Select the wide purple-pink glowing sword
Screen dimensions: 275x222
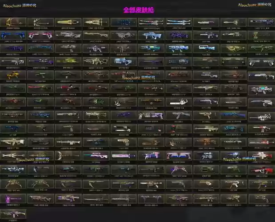[x=124, y=155]
